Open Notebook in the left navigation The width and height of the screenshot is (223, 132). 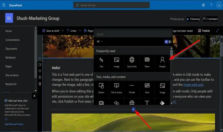(x=11, y=58)
